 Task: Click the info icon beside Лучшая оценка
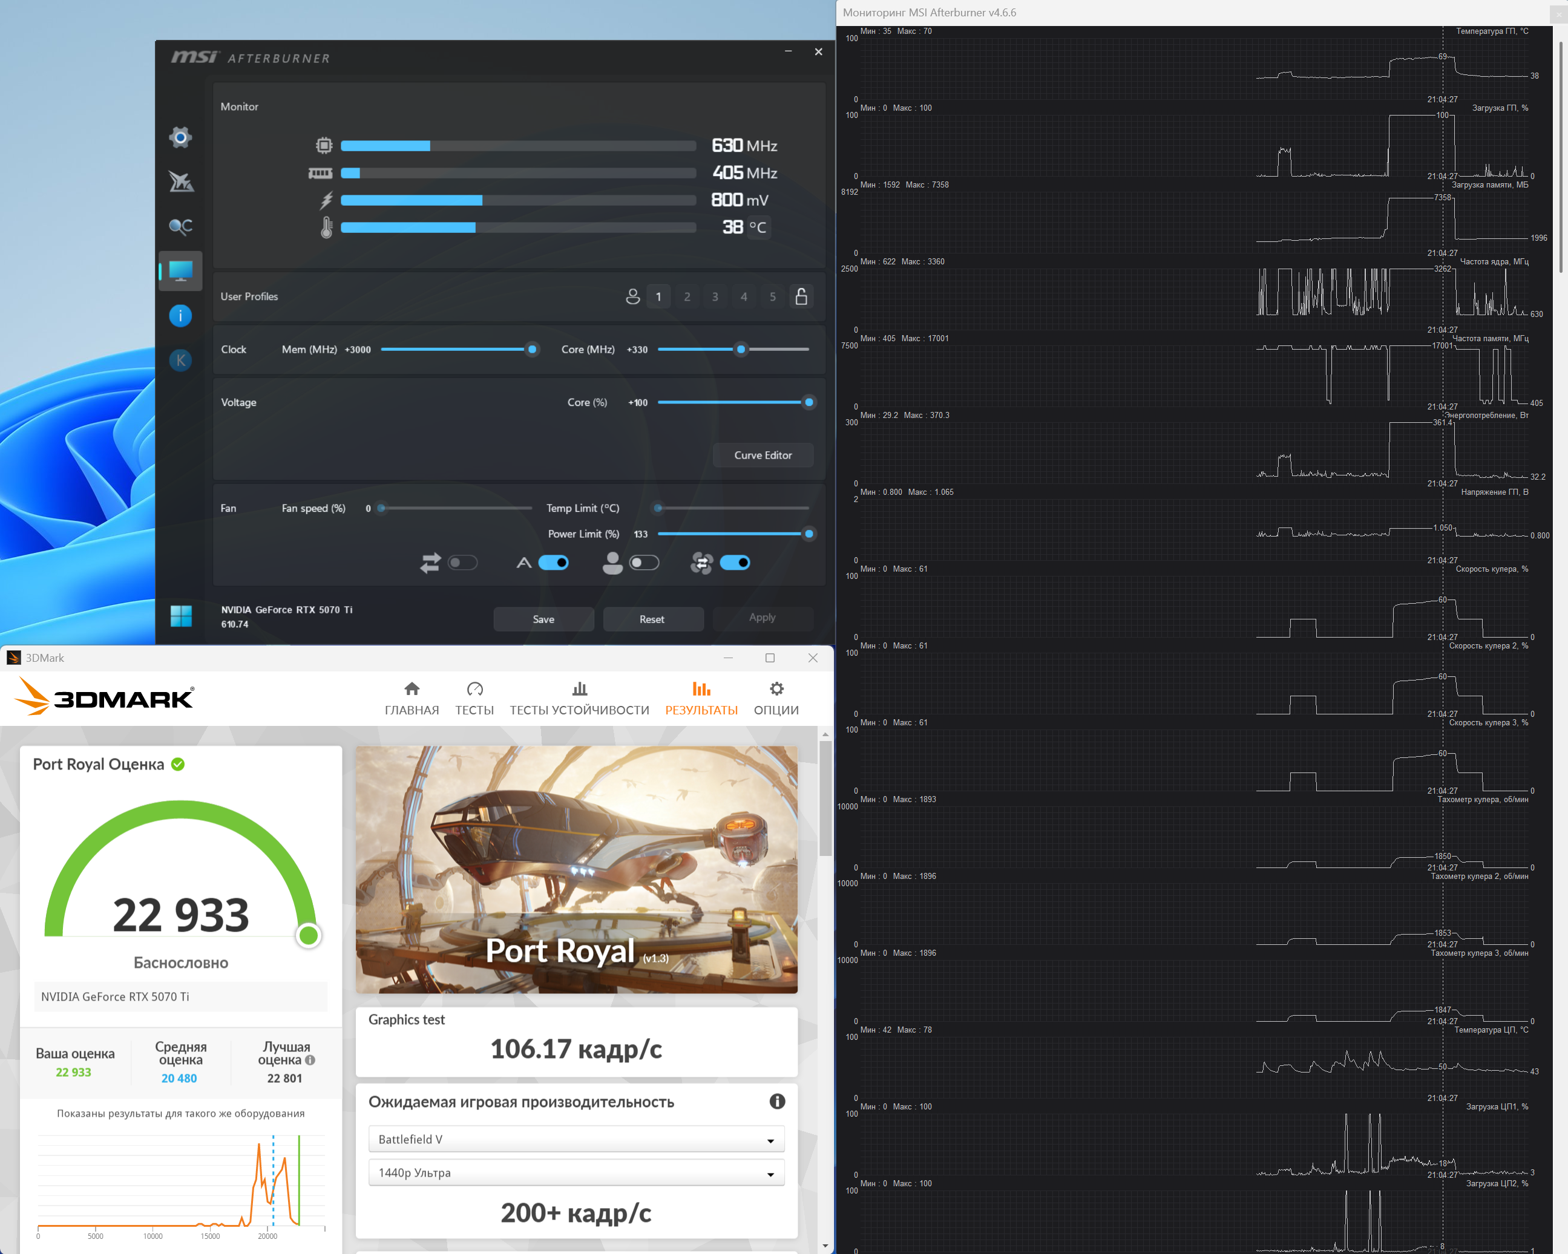[x=310, y=1060]
